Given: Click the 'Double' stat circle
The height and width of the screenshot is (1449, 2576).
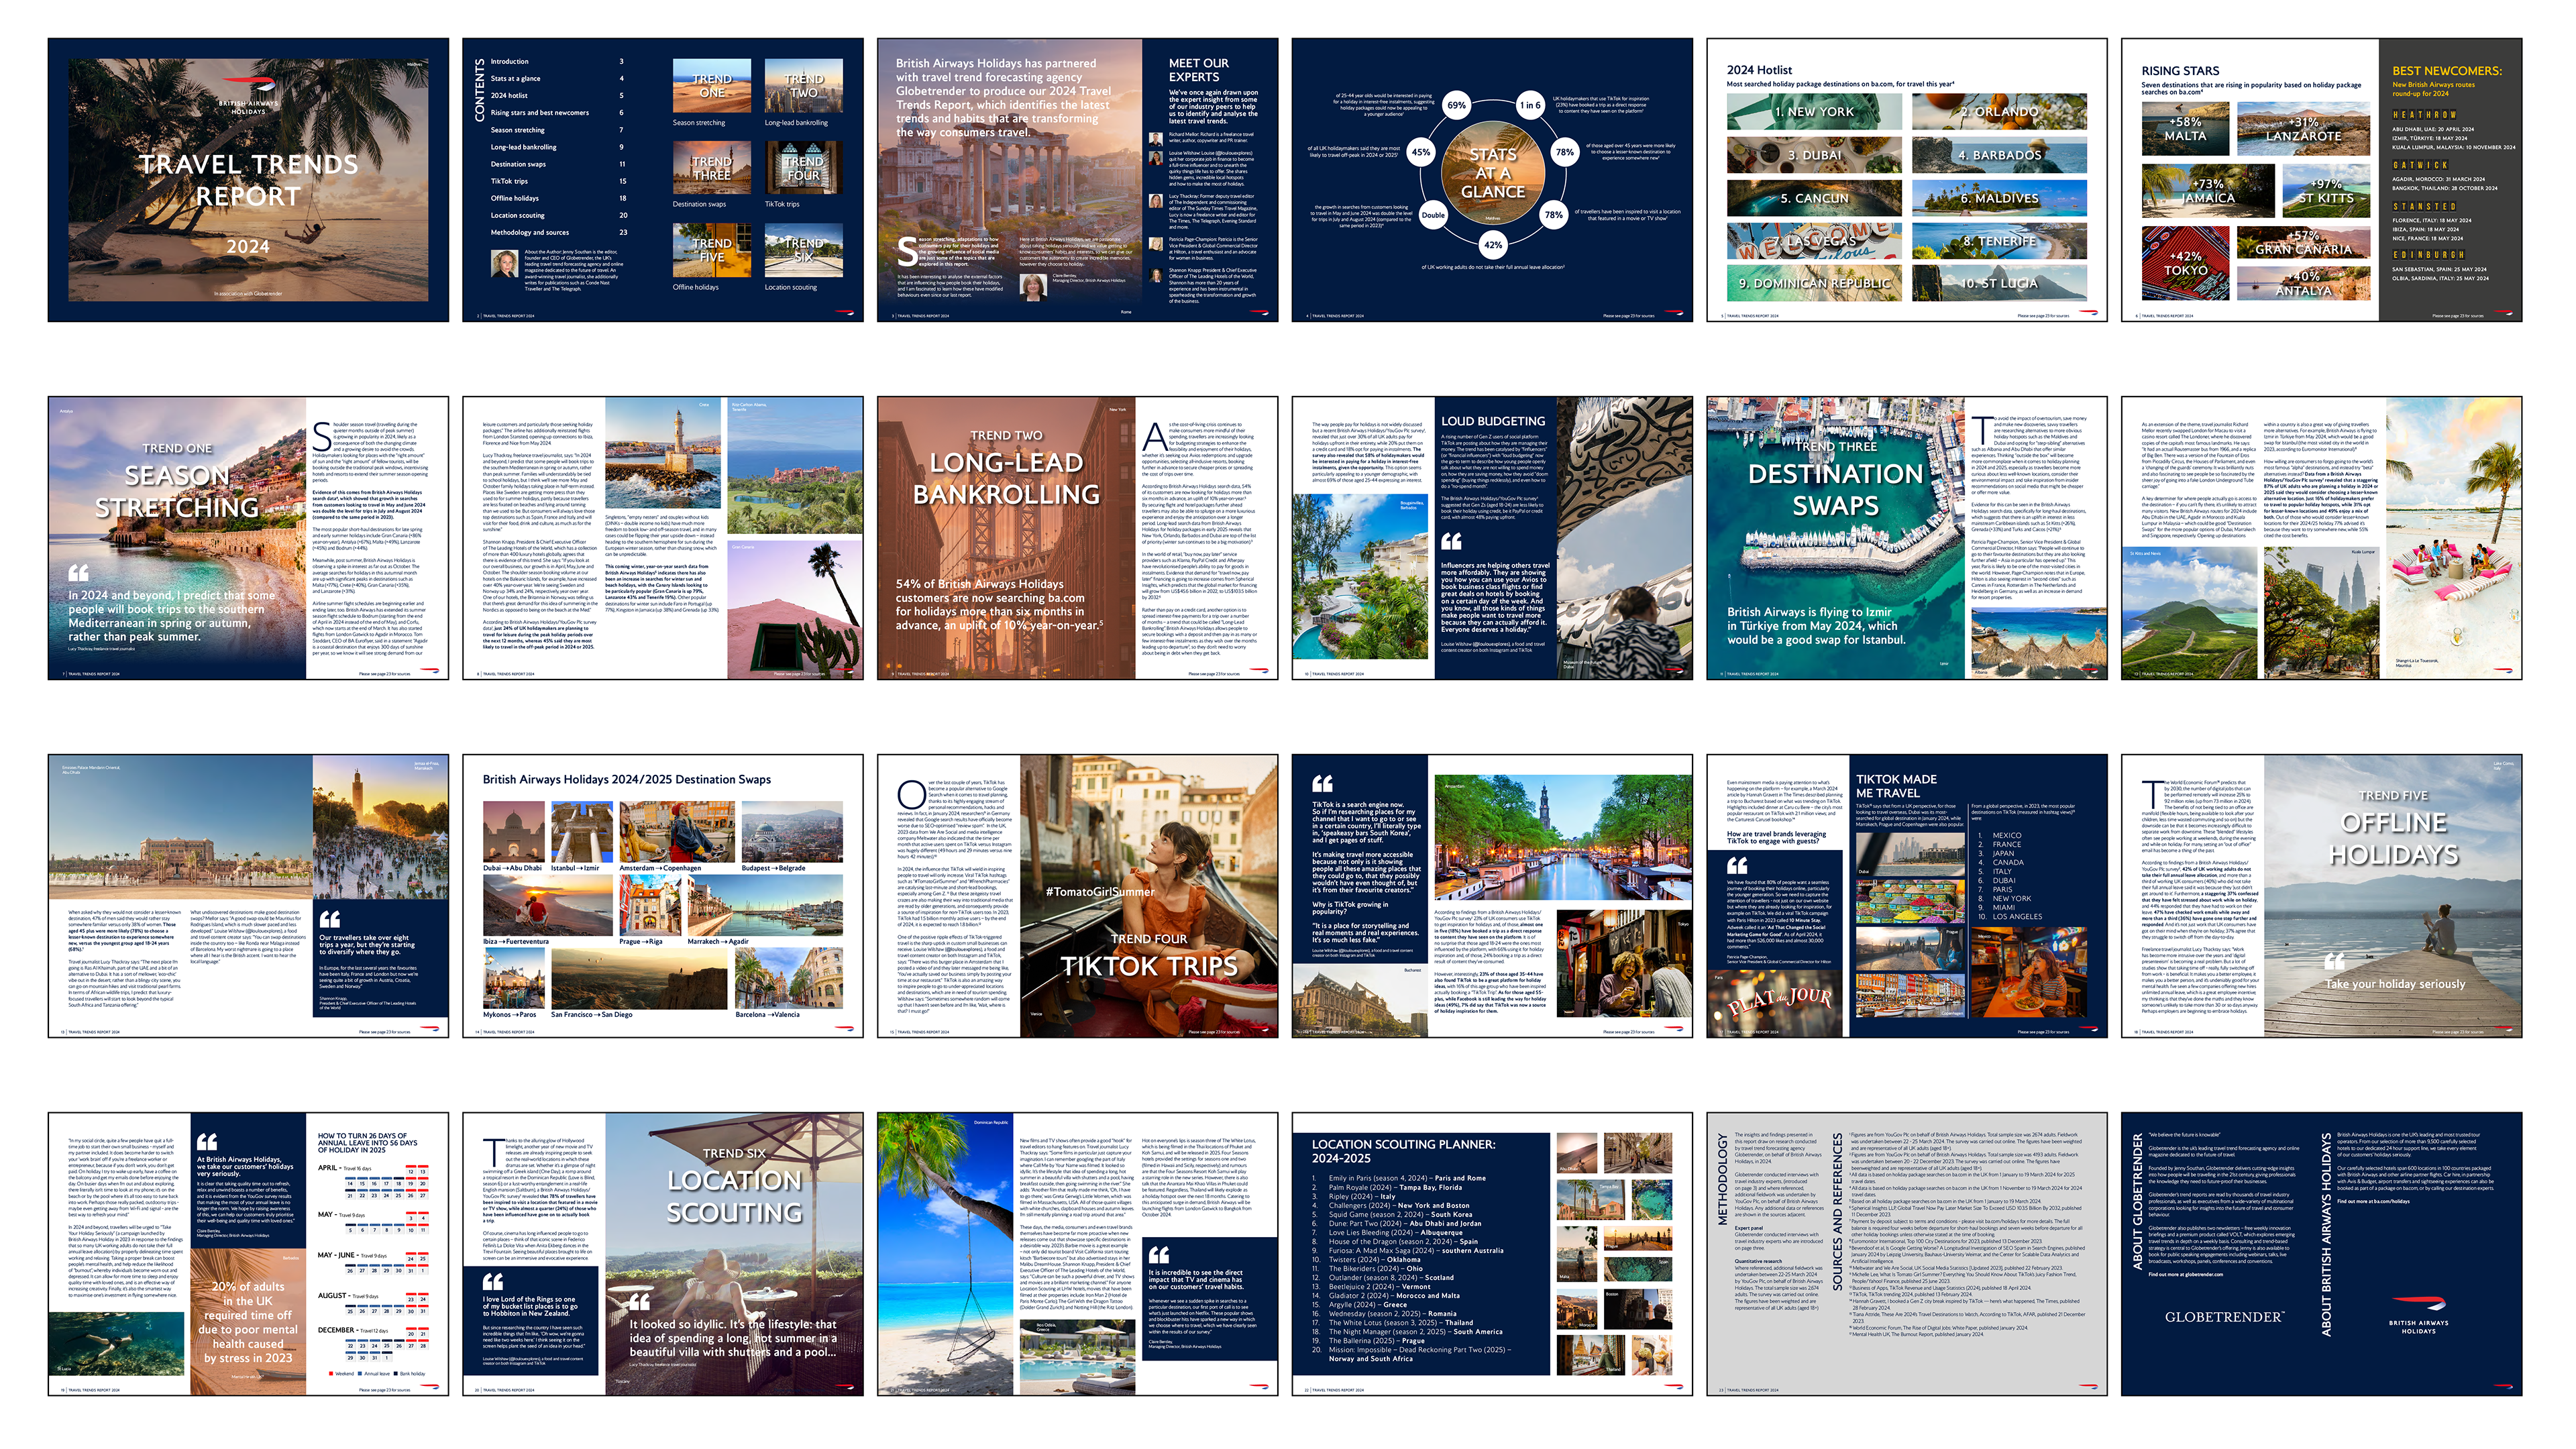Looking at the screenshot, I should pyautogui.click(x=1433, y=214).
